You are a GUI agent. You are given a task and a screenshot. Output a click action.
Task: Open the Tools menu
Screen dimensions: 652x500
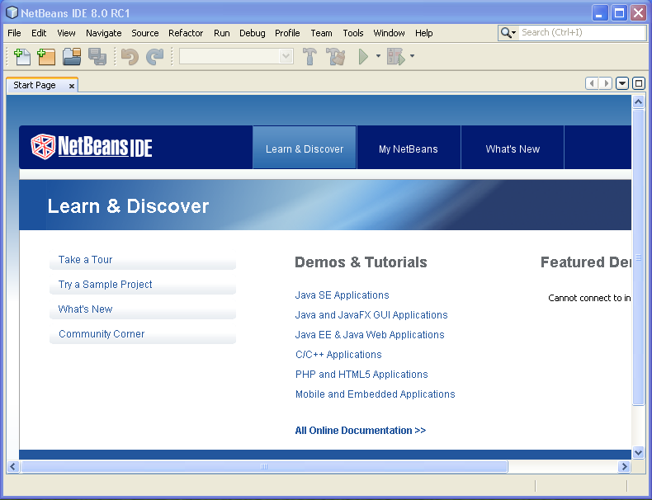(353, 33)
